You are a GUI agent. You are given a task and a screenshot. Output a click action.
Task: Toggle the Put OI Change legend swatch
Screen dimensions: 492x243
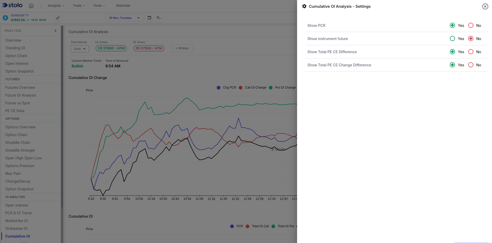click(x=271, y=88)
